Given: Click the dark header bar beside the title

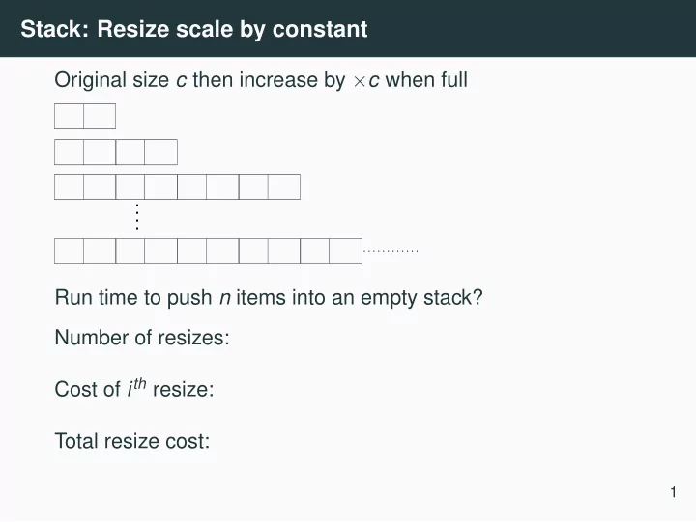Looking at the screenshot, I should [532, 28].
